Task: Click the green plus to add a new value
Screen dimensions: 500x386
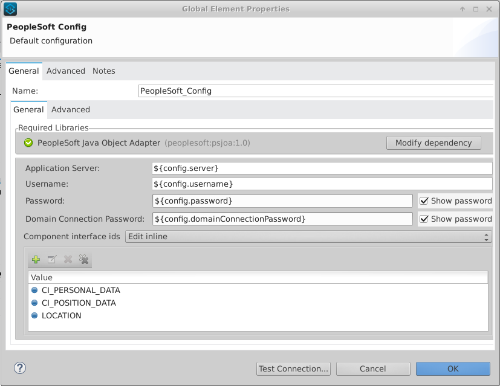Action: 36,259
